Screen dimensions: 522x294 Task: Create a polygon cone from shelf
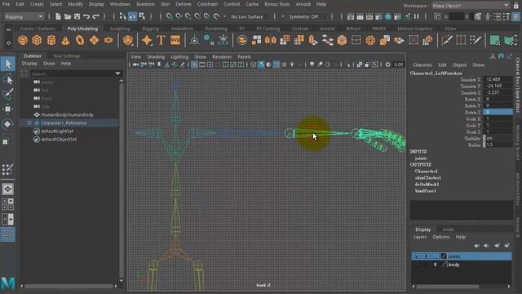click(x=65, y=40)
